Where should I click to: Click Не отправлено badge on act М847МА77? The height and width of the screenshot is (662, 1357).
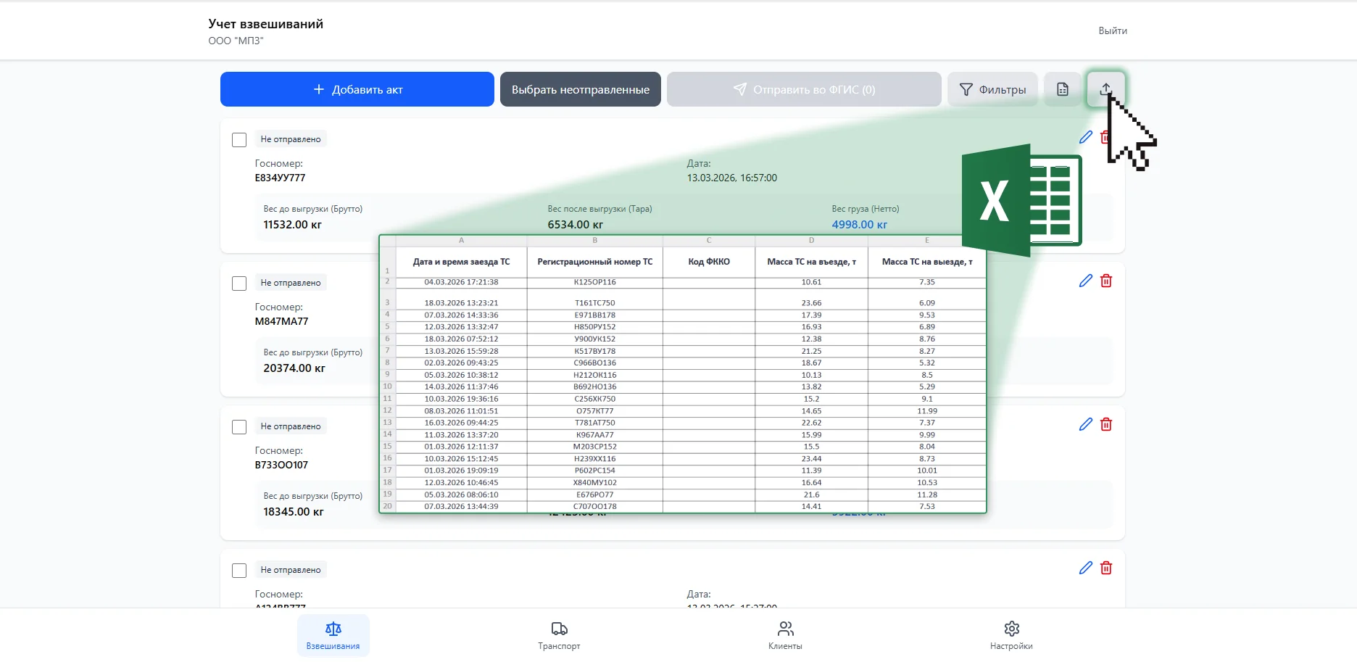coord(291,283)
